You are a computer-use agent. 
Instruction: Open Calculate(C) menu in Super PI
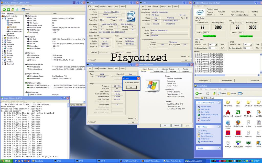(5, 101)
